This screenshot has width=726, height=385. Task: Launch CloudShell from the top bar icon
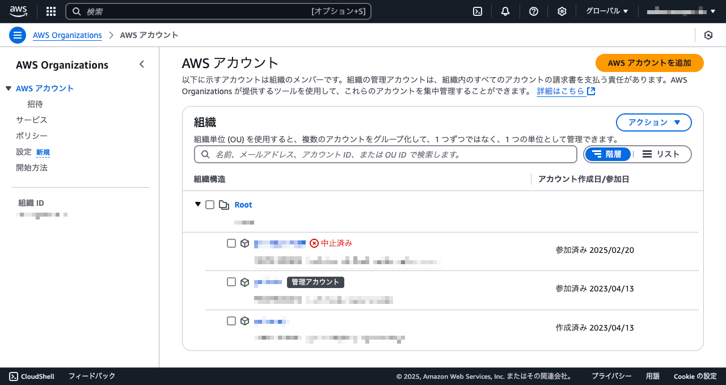tap(478, 11)
